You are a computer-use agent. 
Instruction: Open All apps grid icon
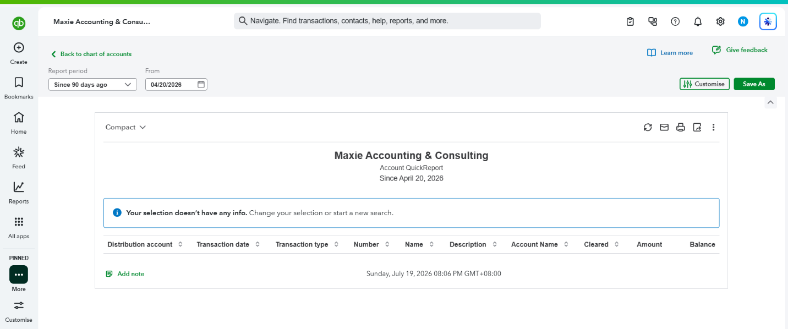[19, 222]
